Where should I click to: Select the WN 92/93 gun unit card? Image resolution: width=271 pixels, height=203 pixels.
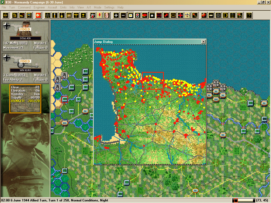click(25, 68)
